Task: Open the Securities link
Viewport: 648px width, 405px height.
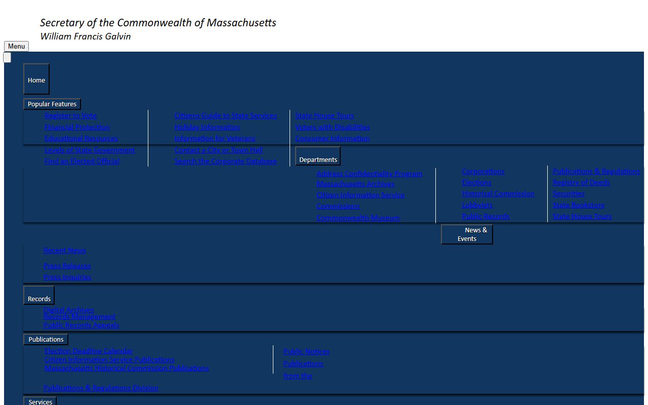Action: tap(569, 193)
